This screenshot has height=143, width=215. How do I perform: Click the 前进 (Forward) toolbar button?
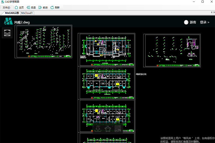point(43,8)
